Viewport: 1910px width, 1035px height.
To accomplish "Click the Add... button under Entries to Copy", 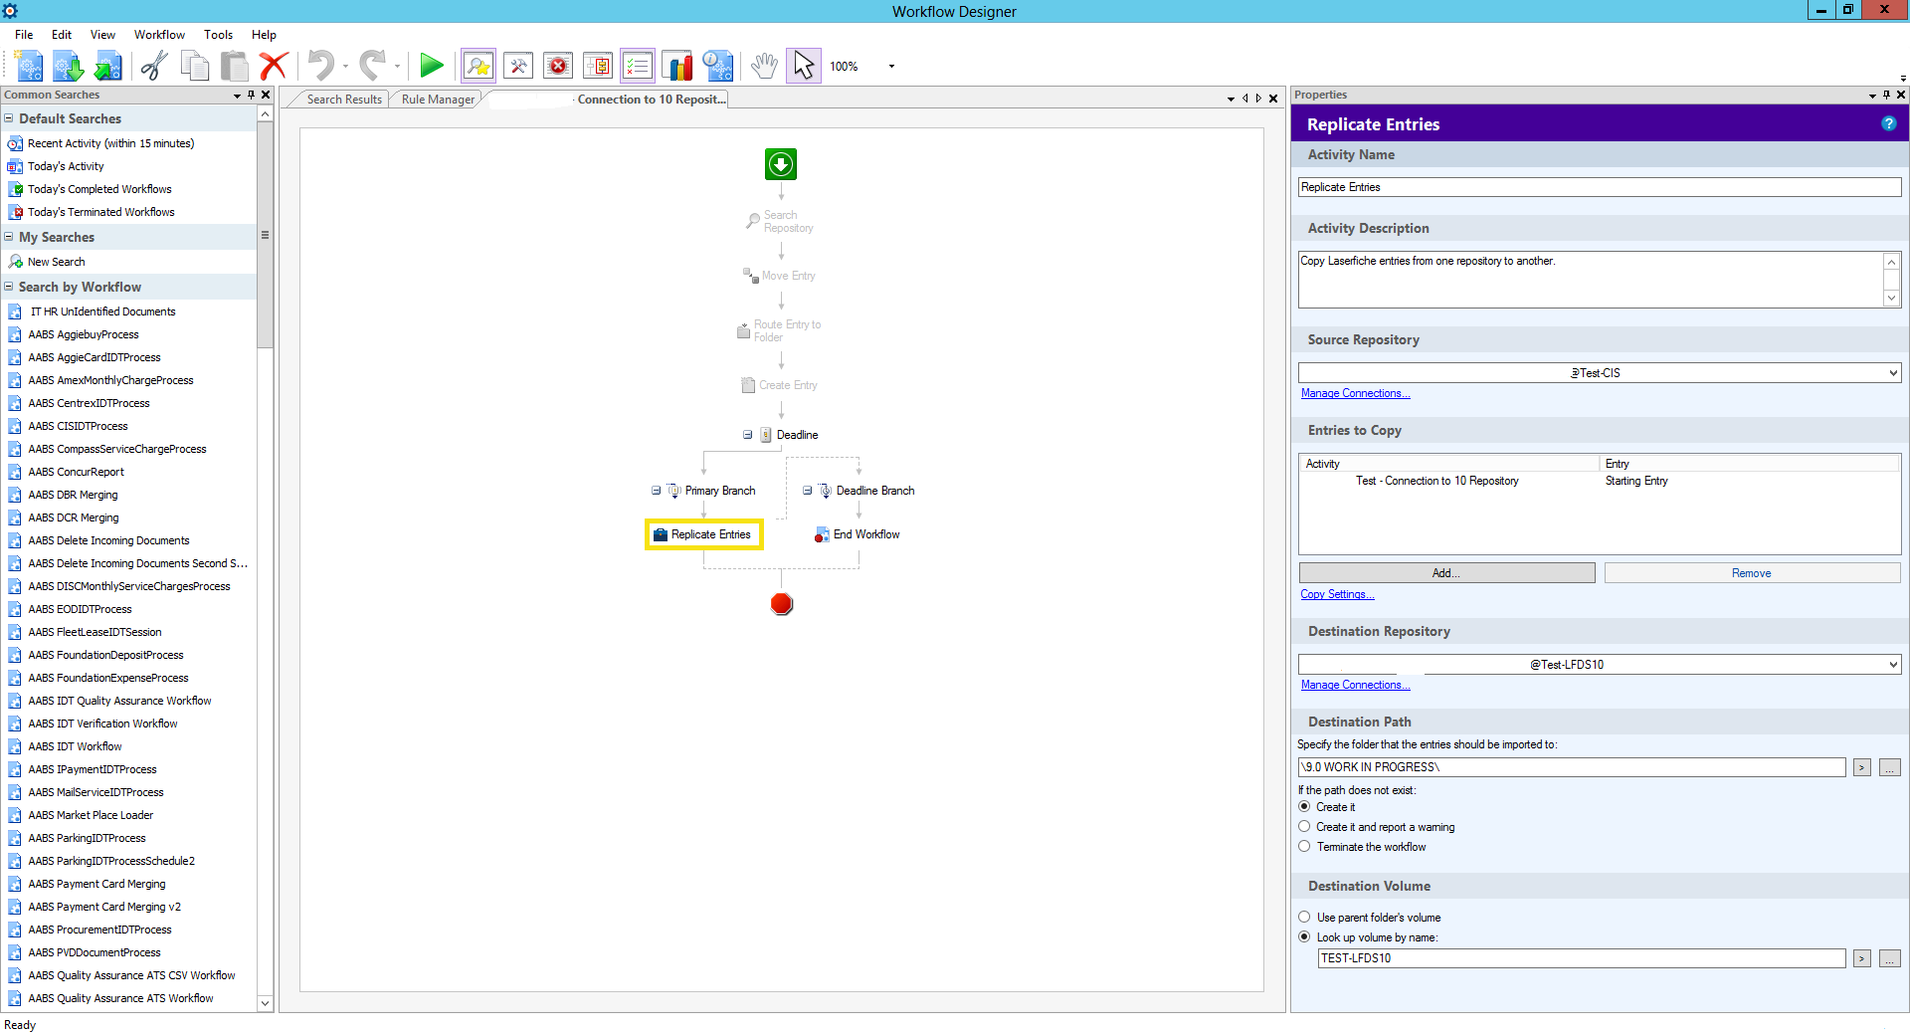I will click(x=1446, y=573).
